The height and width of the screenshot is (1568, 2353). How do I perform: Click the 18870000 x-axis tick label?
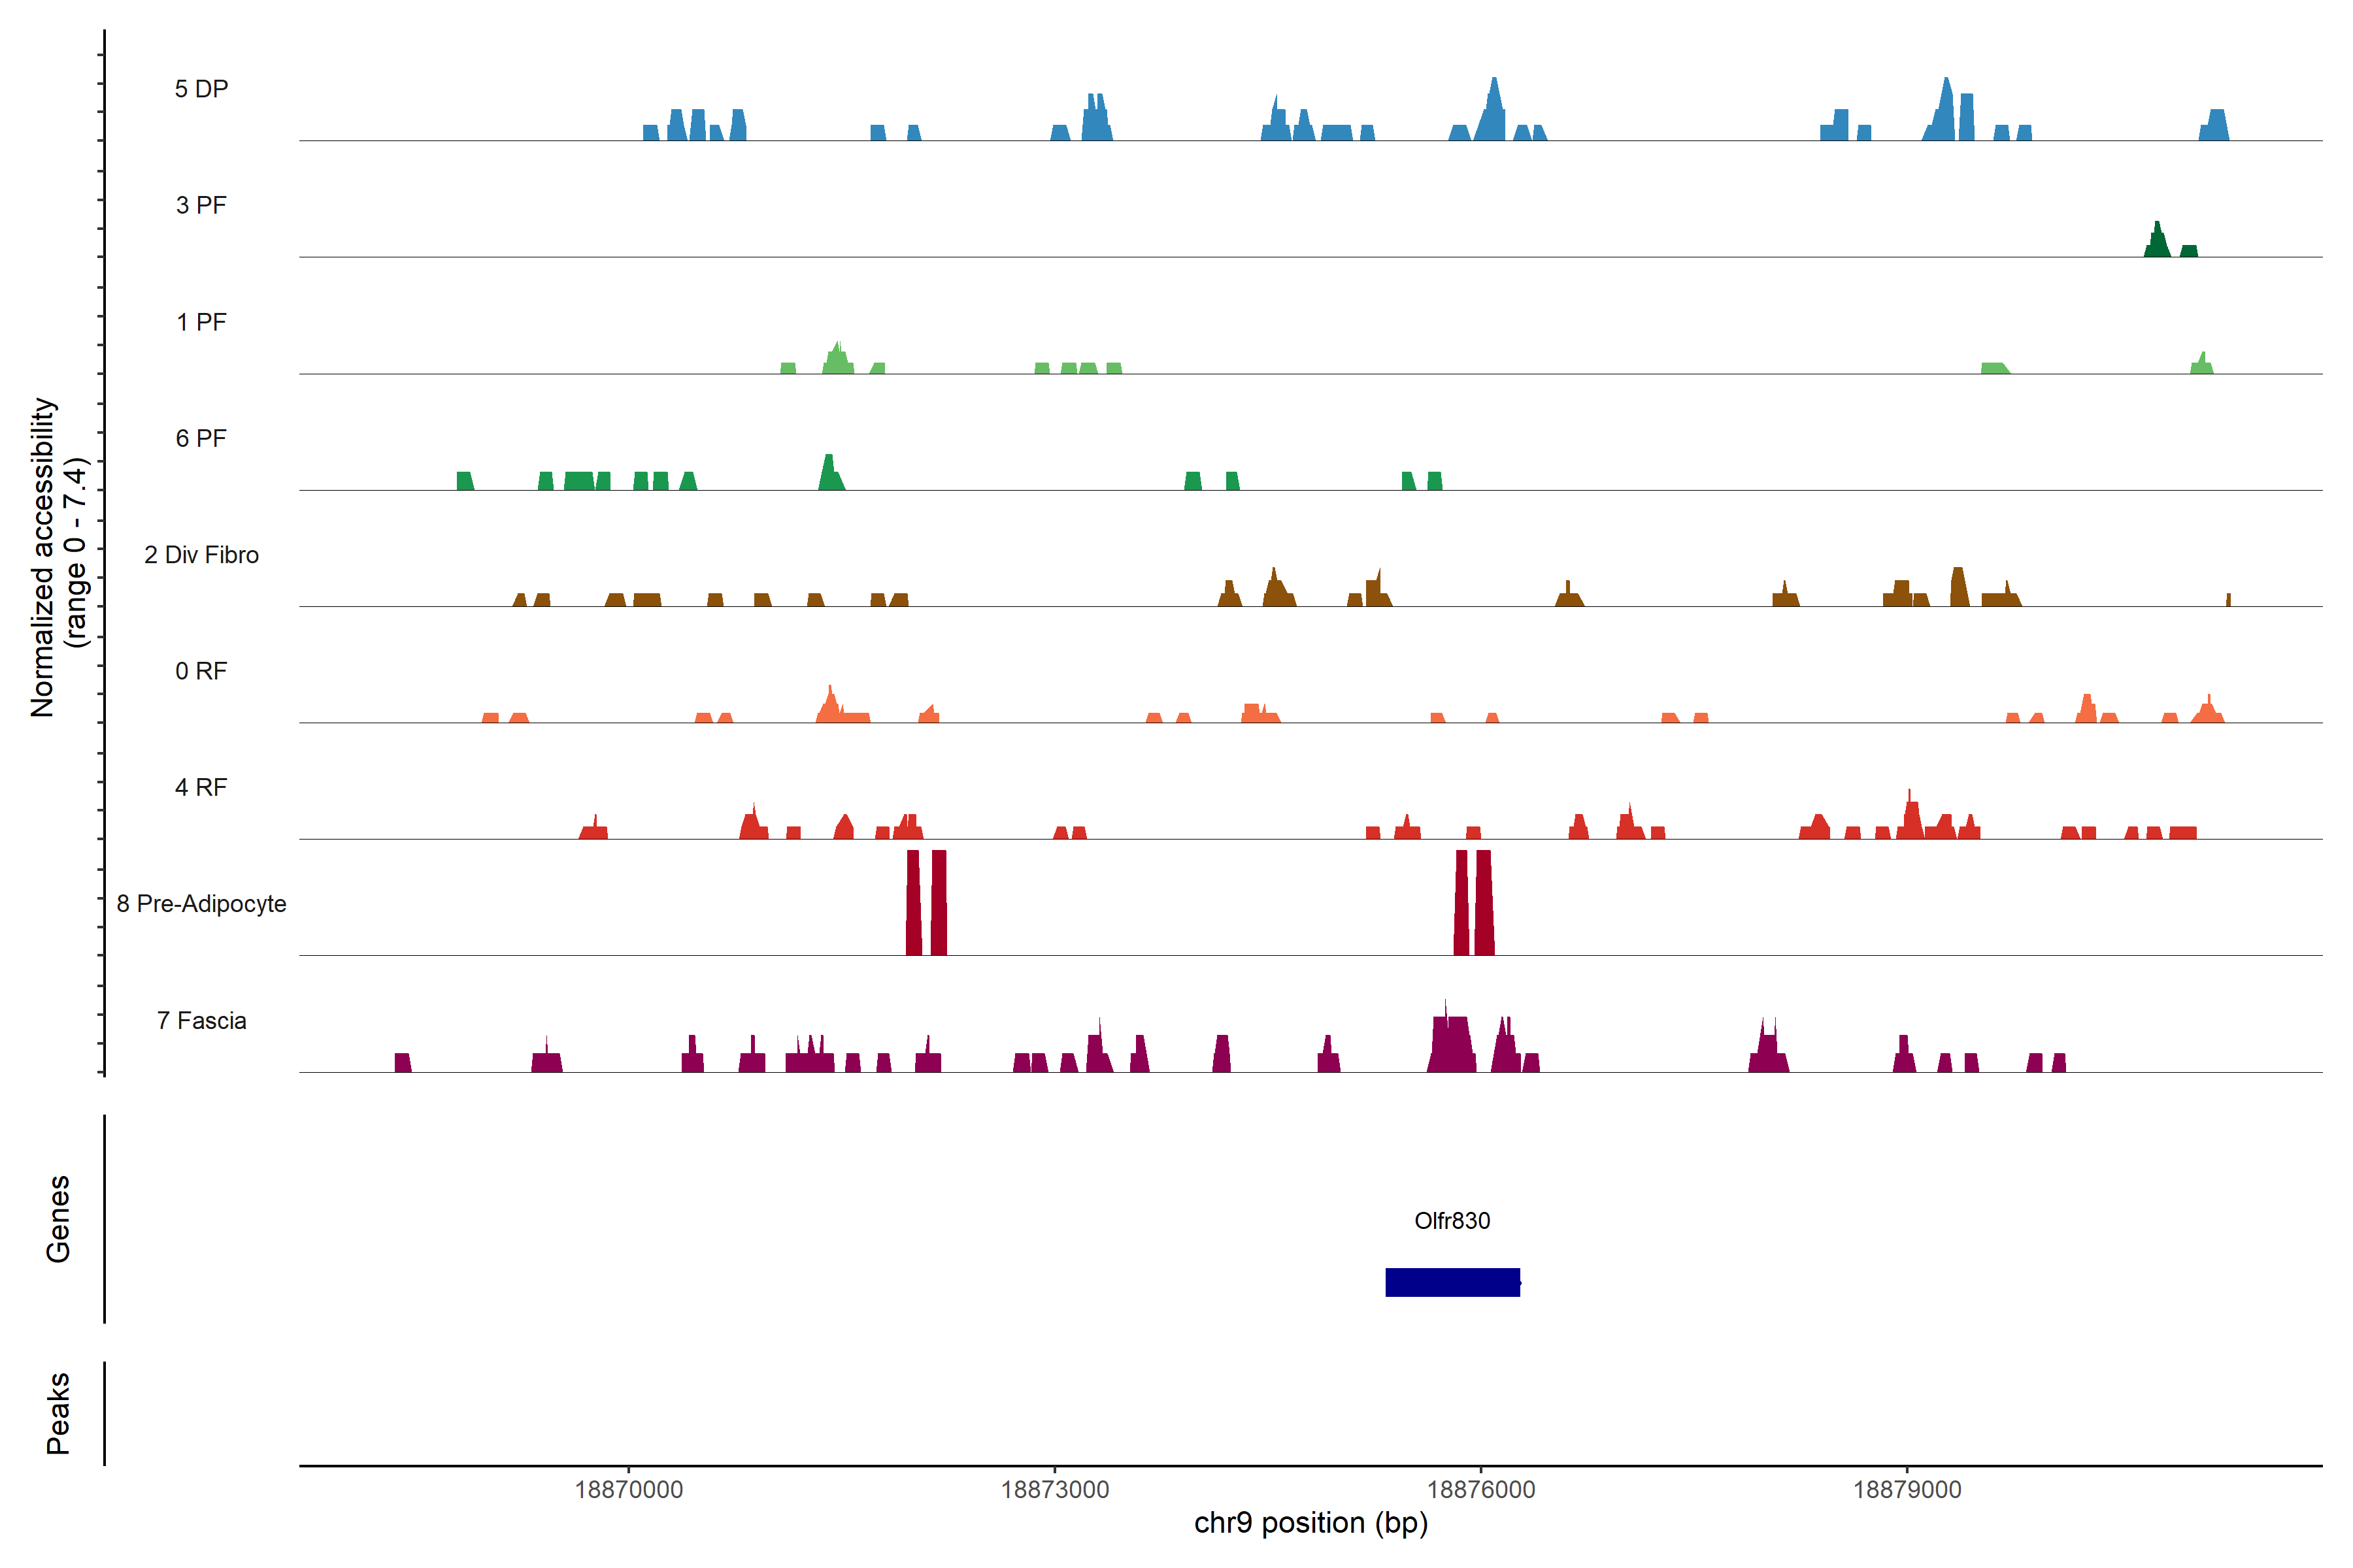tap(628, 1489)
